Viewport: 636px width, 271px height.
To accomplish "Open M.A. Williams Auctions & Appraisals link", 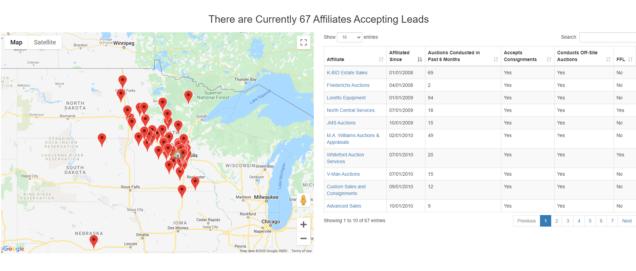I will click(x=353, y=139).
